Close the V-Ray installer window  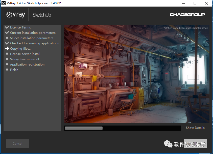[x=206, y=3]
